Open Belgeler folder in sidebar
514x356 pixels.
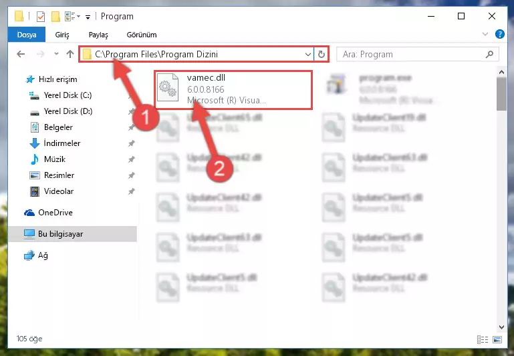coord(58,127)
